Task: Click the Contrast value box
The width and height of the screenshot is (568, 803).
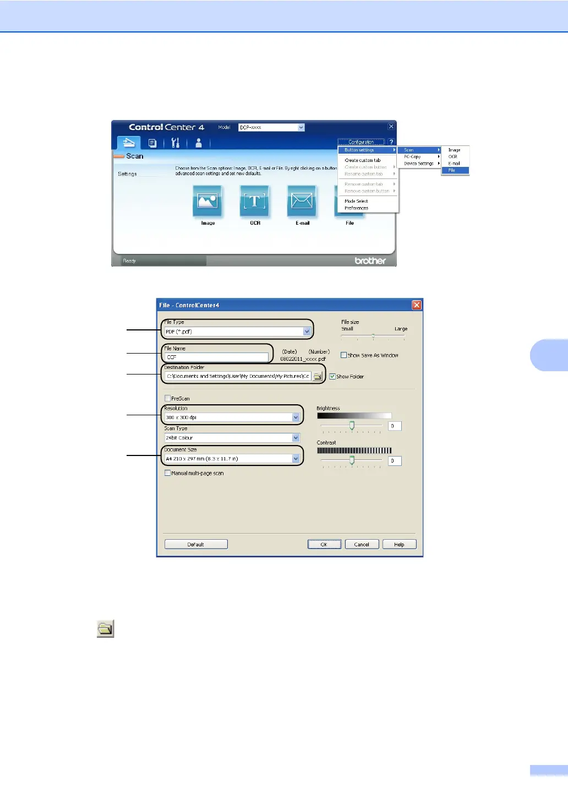Action: 395,460
